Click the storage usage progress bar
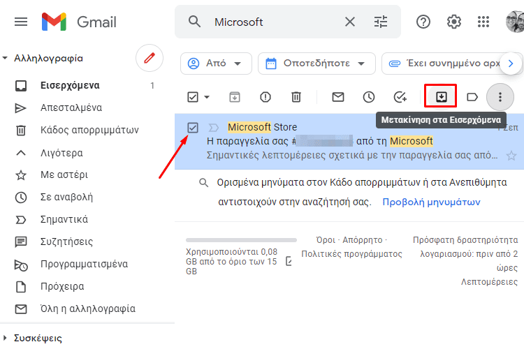The image size is (524, 349). click(241, 240)
